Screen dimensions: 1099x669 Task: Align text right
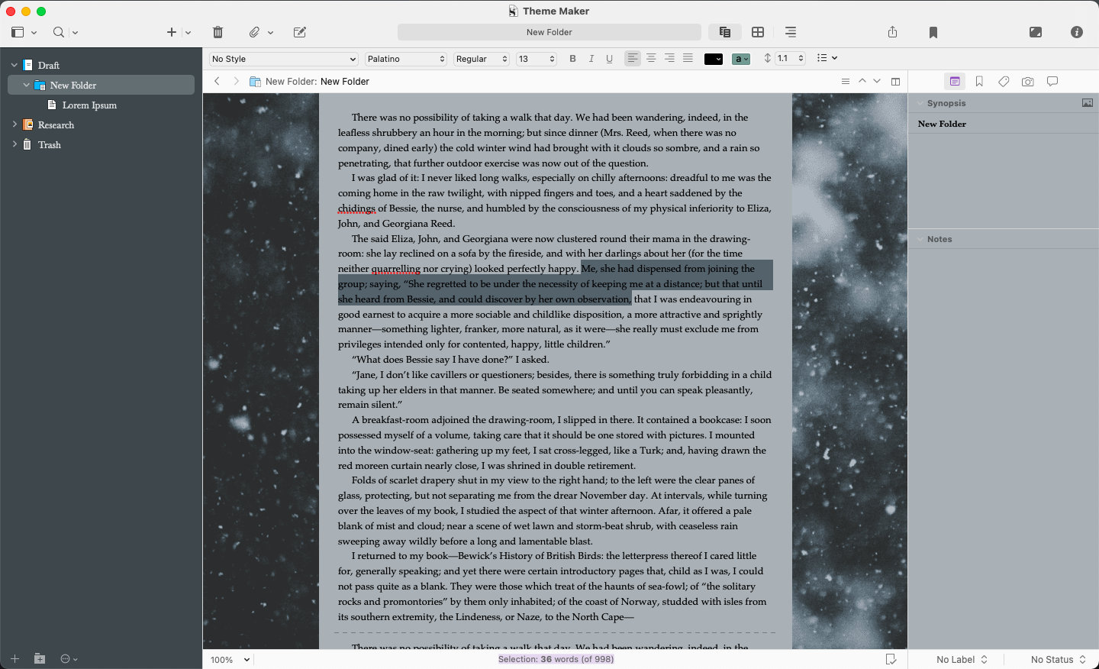pyautogui.click(x=669, y=58)
